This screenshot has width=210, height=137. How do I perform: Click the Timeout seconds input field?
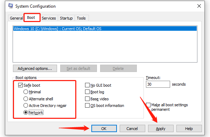pos(158,84)
